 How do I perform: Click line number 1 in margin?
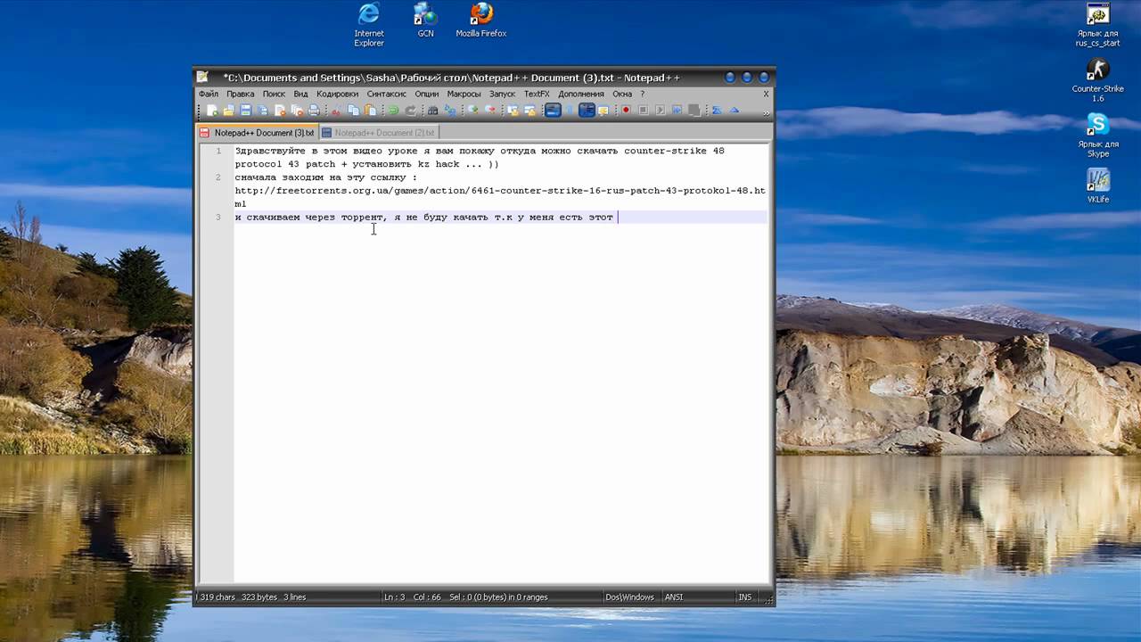click(x=218, y=151)
